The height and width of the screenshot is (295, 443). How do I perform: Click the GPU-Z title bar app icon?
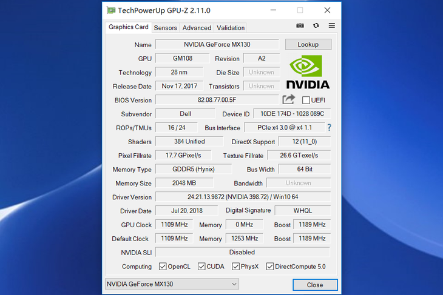pyautogui.click(x=111, y=10)
